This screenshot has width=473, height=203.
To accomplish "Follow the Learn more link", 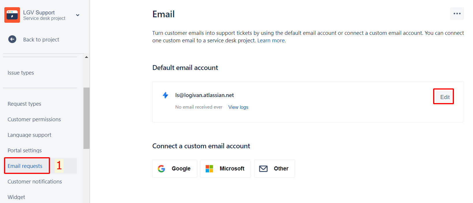I will pyautogui.click(x=271, y=41).
